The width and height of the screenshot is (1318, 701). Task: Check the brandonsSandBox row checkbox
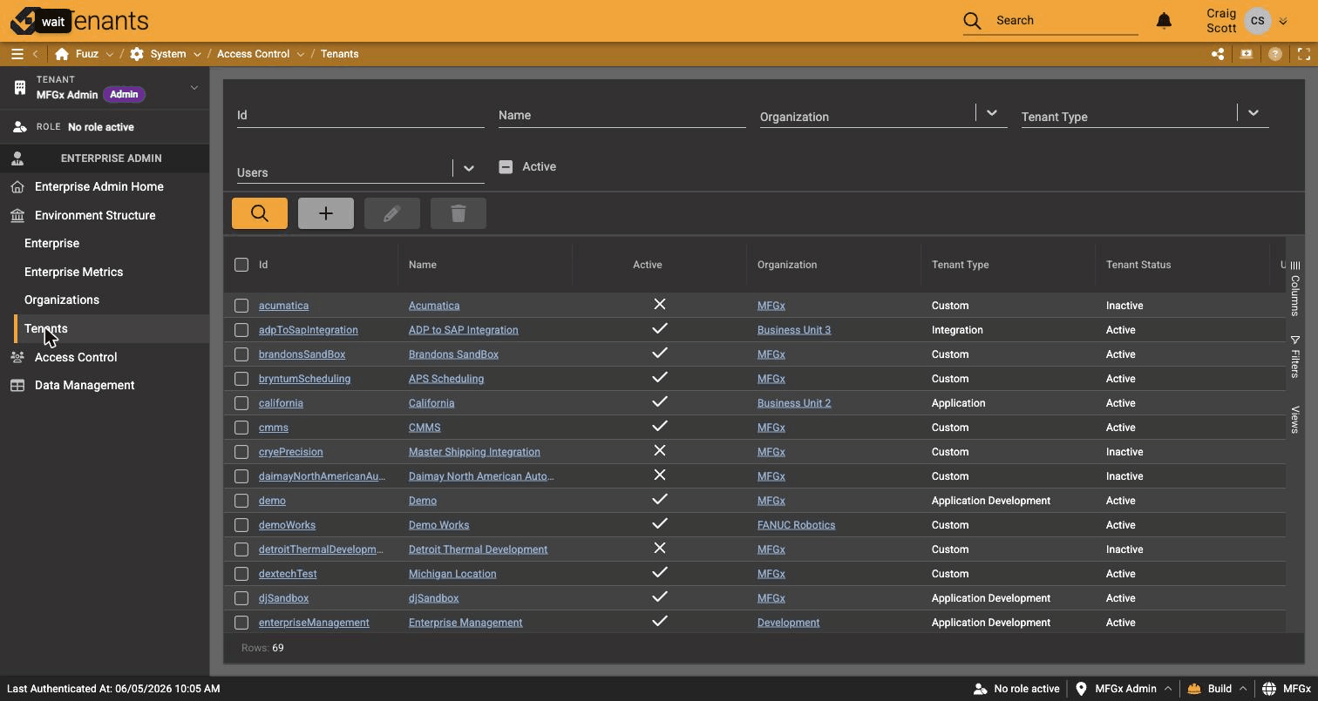point(241,354)
